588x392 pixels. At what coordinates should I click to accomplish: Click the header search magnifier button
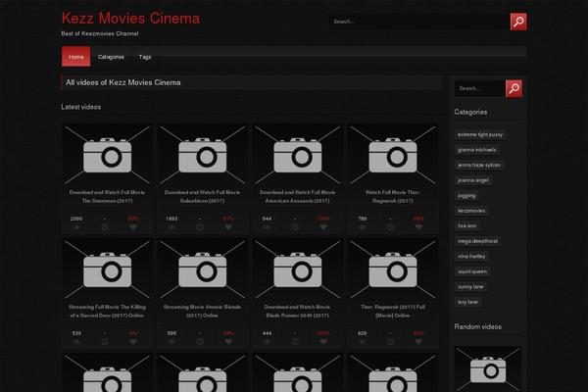coord(518,22)
